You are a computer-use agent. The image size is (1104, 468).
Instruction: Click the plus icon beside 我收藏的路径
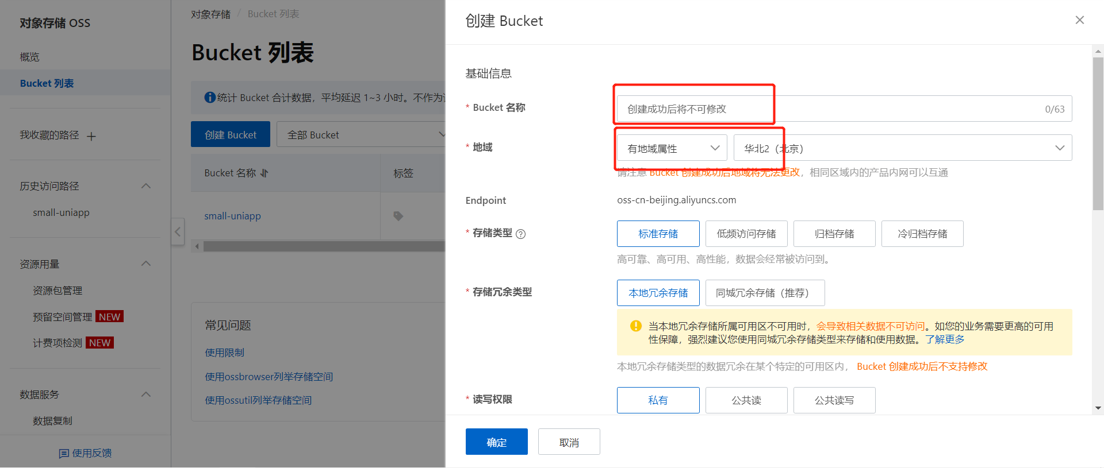[91, 136]
